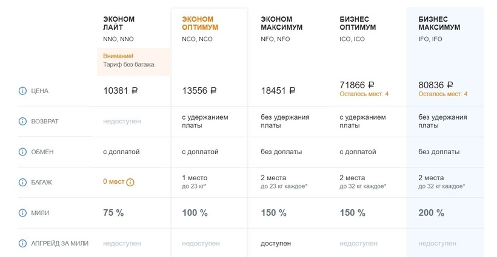Select the ЭКОНОМ ОПТИМУМ fare header
Viewport: 497px width, 257px height.
(200, 24)
